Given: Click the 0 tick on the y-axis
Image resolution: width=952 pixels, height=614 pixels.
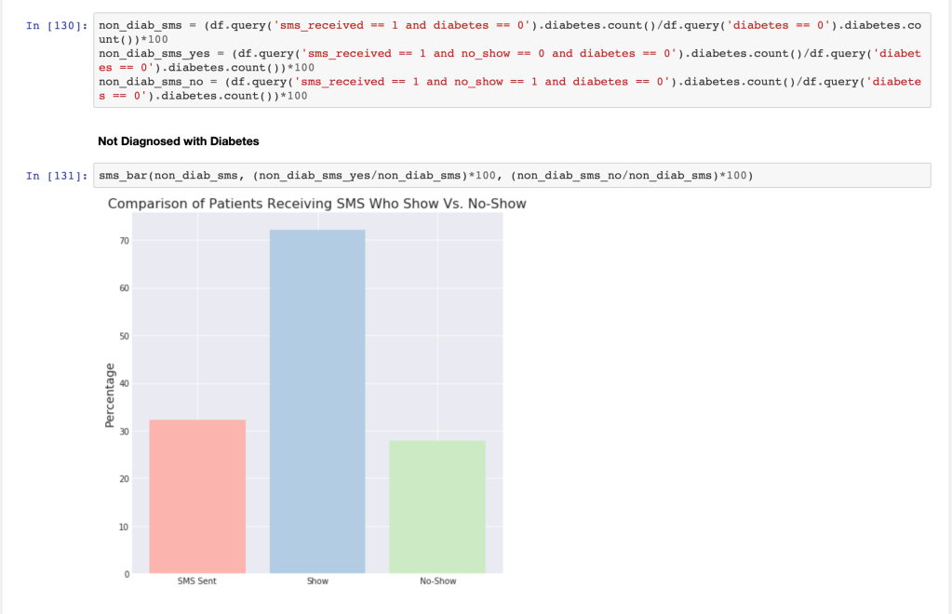Looking at the screenshot, I should 126,574.
